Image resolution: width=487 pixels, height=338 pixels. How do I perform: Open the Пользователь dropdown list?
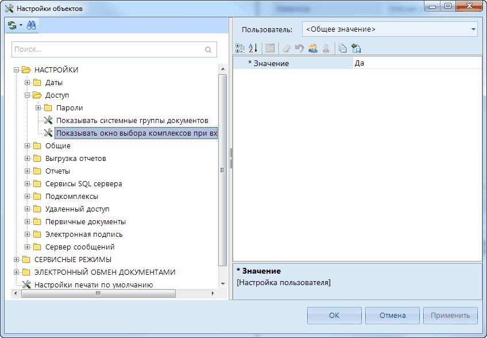click(x=473, y=29)
